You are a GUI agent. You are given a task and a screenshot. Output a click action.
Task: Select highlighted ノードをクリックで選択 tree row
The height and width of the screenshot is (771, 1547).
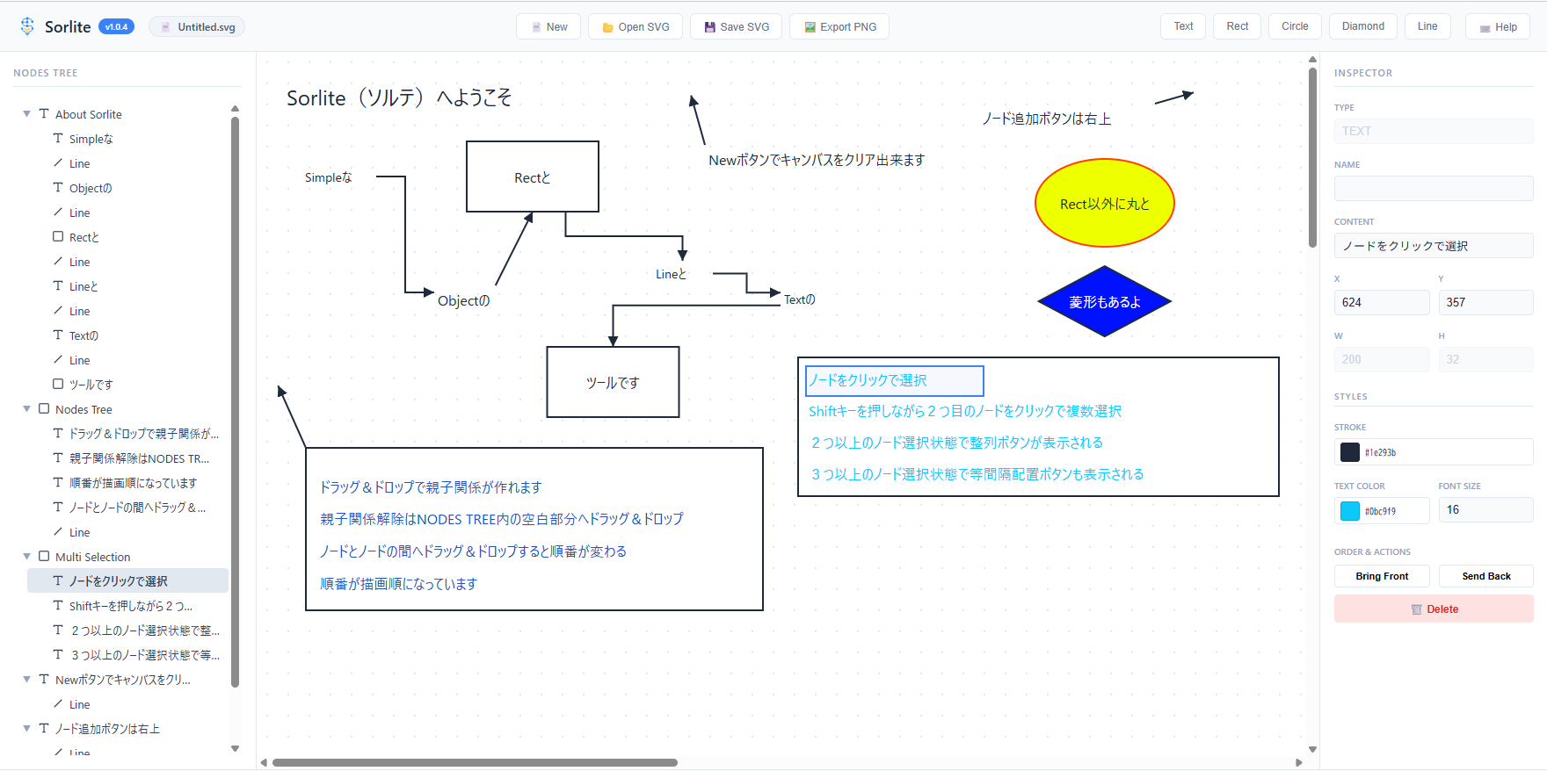click(127, 581)
